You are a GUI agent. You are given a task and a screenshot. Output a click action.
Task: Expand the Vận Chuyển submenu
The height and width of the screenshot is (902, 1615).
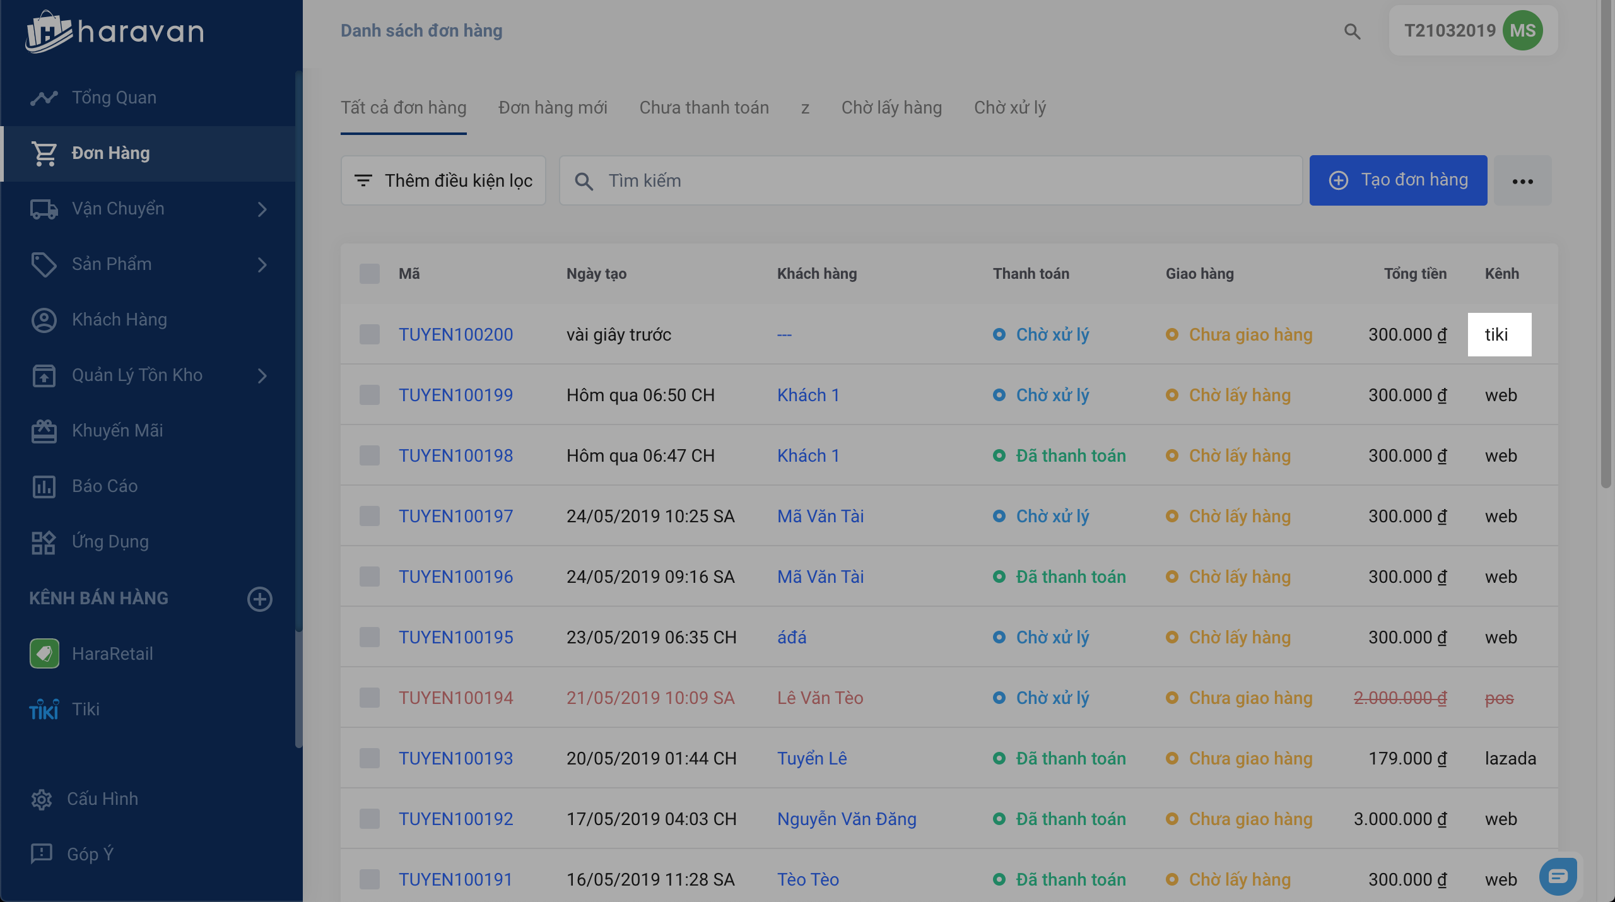262,209
